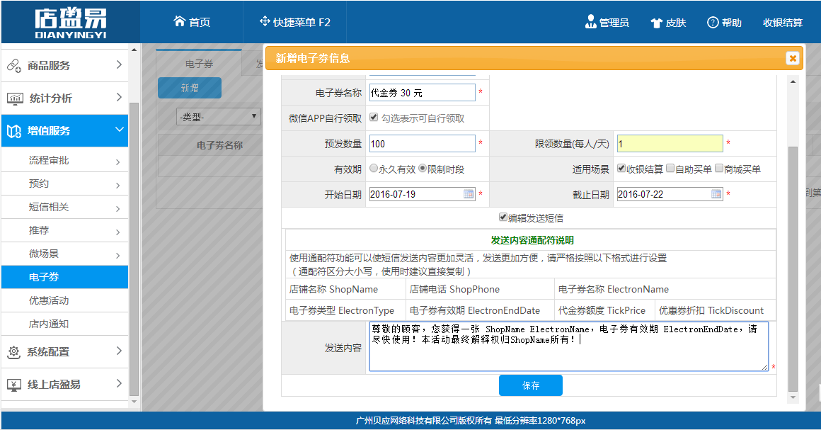The image size is (821, 430).
Task: Toggle 收银结算 scene checkbox
Action: pyautogui.click(x=621, y=169)
